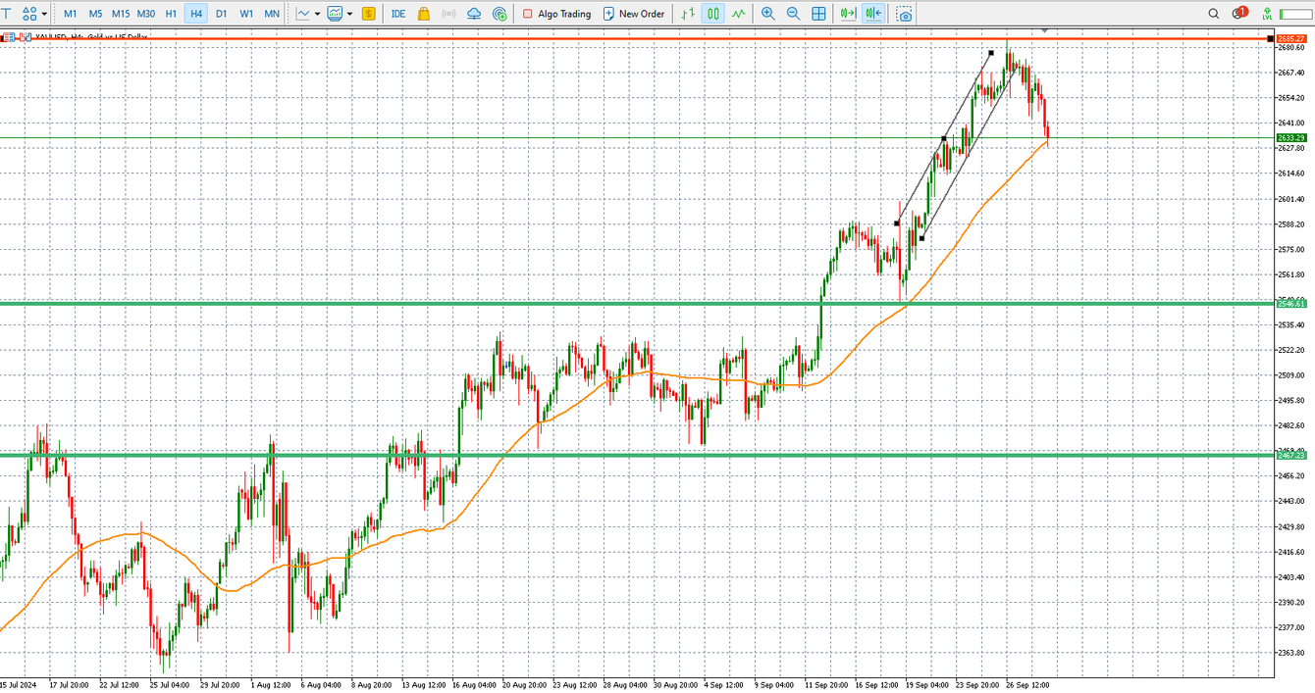Enable chart auto-scroll to latest bar
1315x693 pixels.
tap(848, 13)
